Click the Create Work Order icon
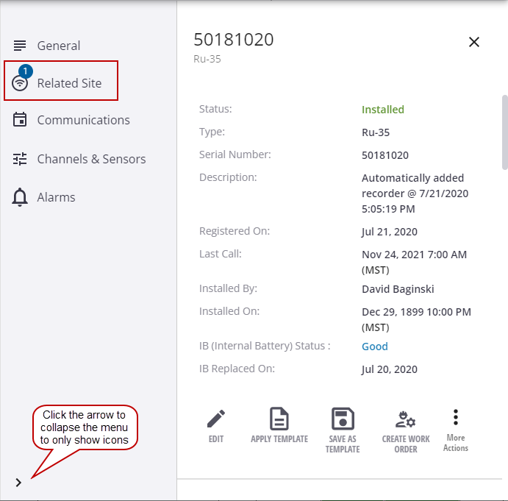This screenshot has width=508, height=501. (x=405, y=420)
